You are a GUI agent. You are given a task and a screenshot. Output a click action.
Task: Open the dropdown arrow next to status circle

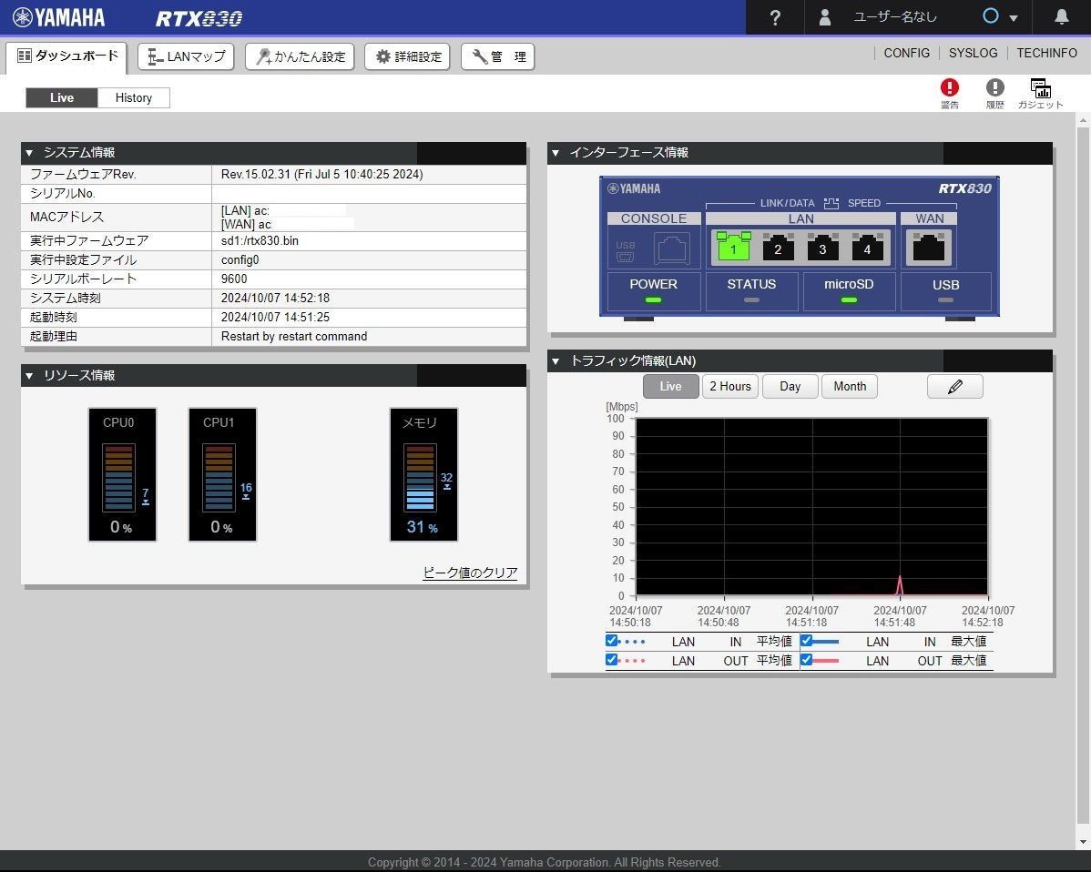(x=1013, y=18)
